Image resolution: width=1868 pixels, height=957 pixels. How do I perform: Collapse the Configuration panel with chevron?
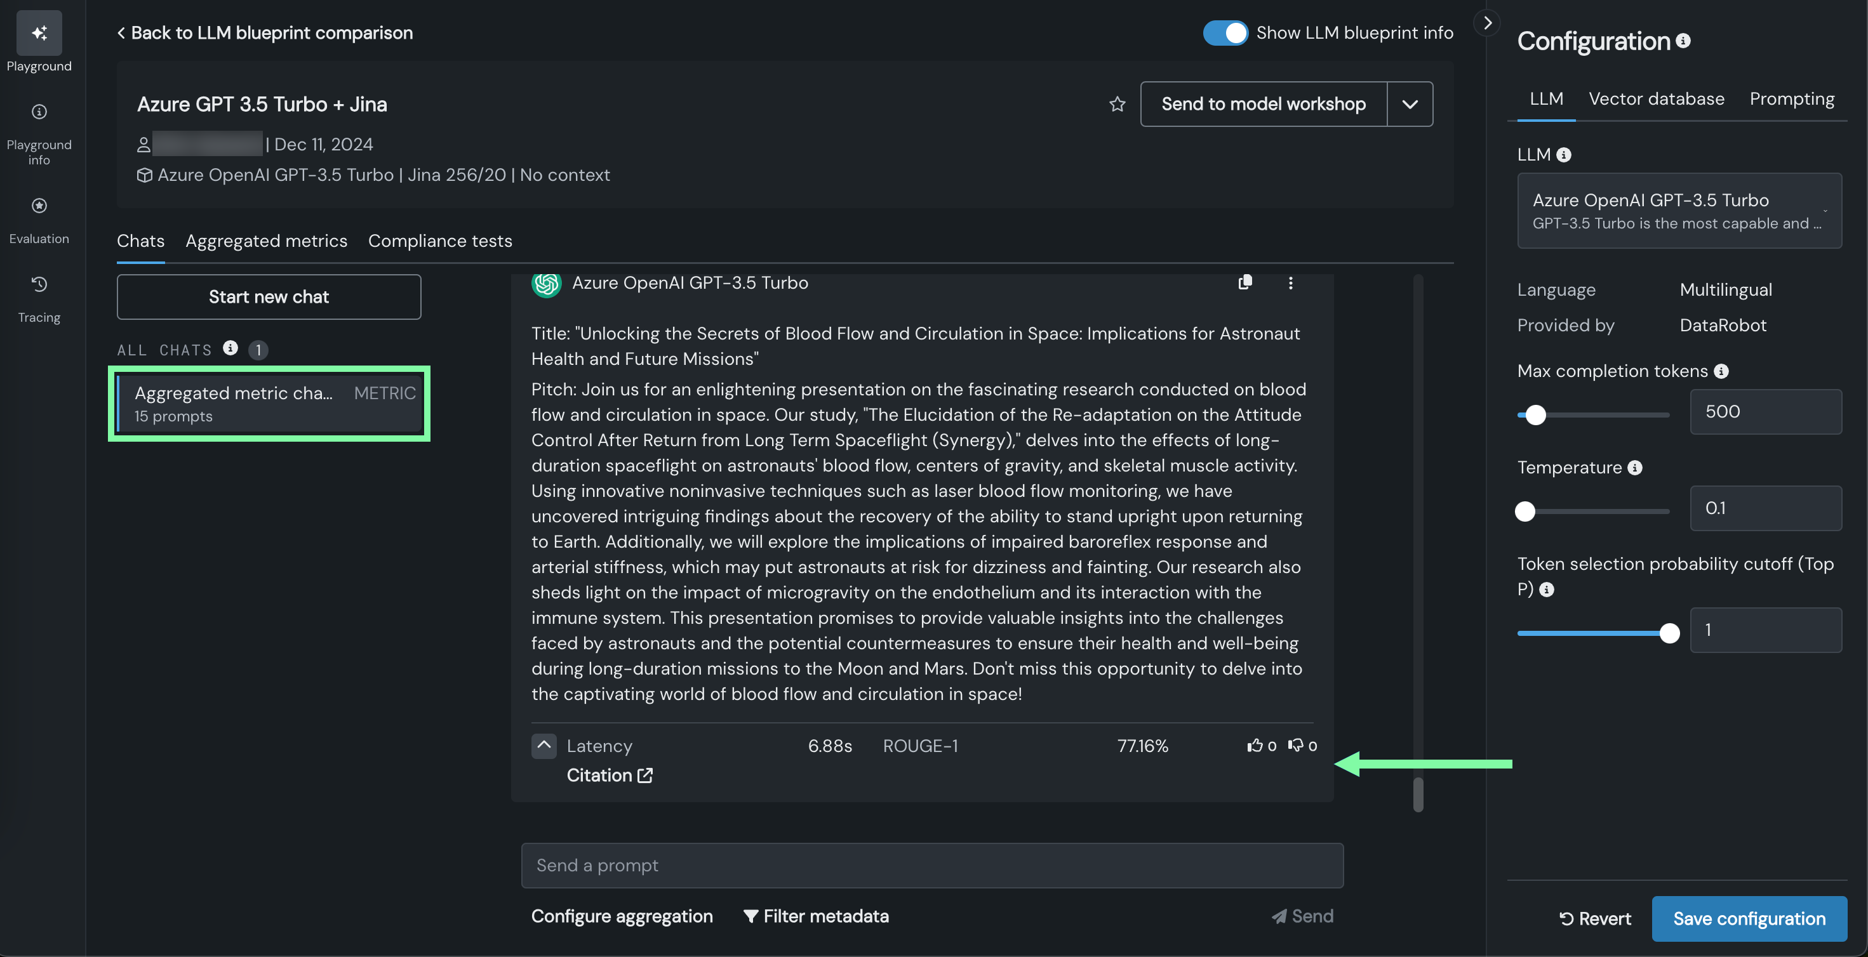(x=1487, y=22)
